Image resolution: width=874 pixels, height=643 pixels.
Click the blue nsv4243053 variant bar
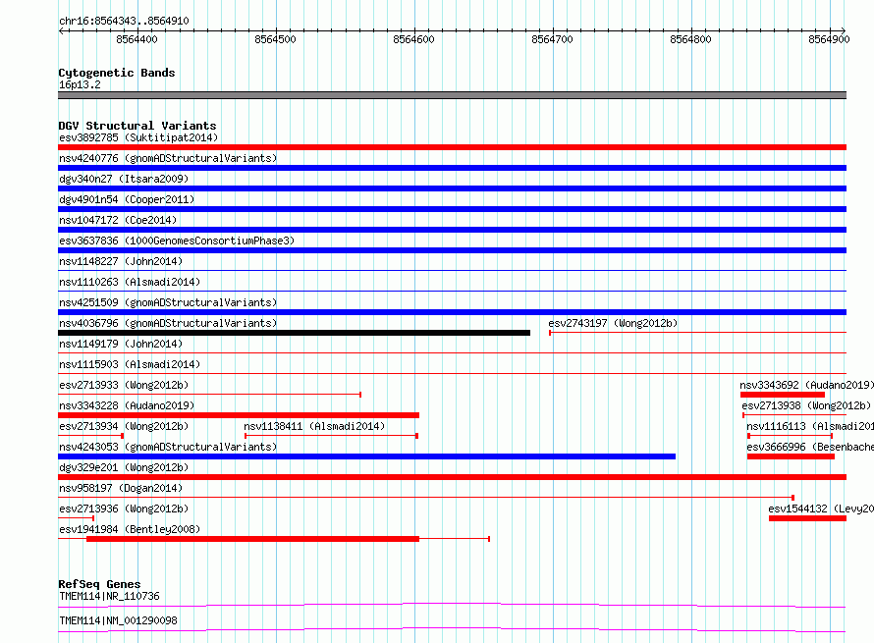pos(366,456)
